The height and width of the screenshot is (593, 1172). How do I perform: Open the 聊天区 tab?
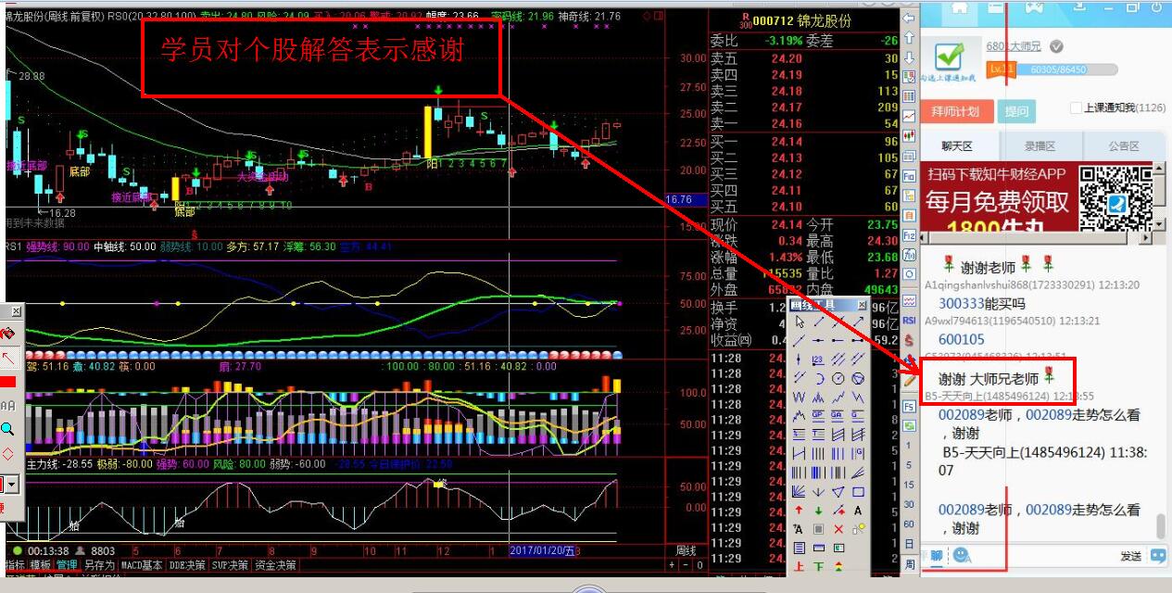coord(957,145)
